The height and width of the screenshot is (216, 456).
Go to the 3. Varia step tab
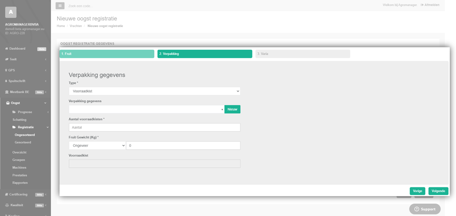tap(303, 54)
